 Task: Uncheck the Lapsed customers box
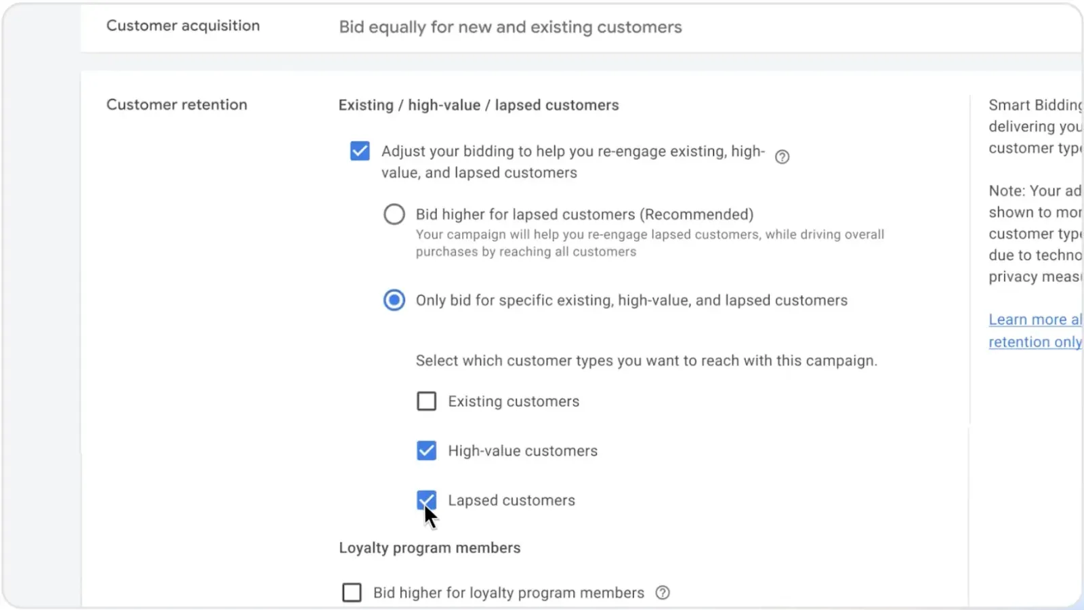(426, 500)
